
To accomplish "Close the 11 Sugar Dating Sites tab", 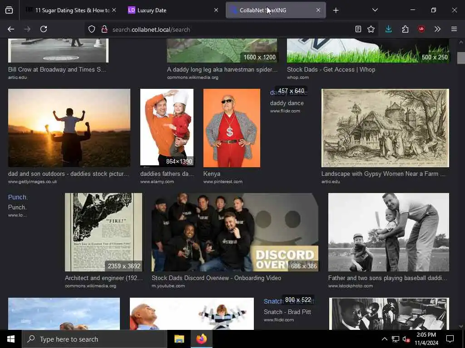I will click(114, 10).
